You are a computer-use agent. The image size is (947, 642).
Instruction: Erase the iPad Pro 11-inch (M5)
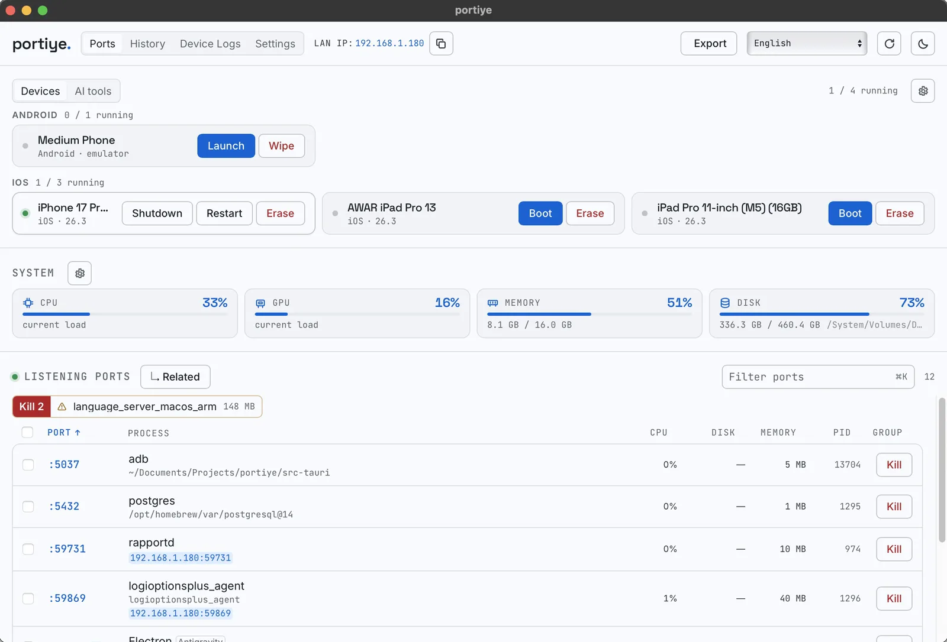click(900, 213)
